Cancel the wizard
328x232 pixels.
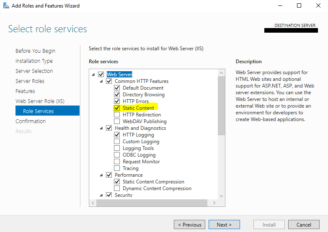pos(304,224)
